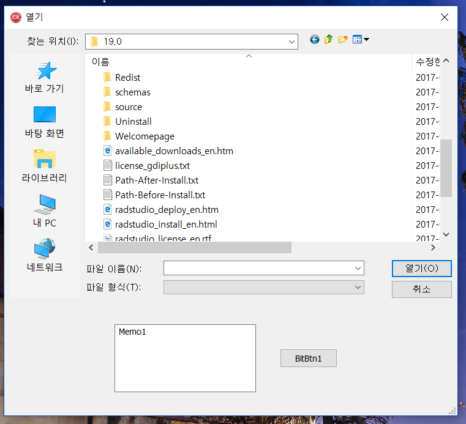Expand the file name combo box arrow
Screen dimensions: 466x424
click(x=358, y=269)
